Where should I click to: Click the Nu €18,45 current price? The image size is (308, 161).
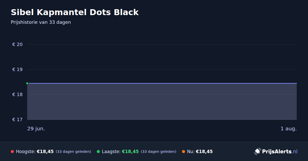tap(204, 152)
